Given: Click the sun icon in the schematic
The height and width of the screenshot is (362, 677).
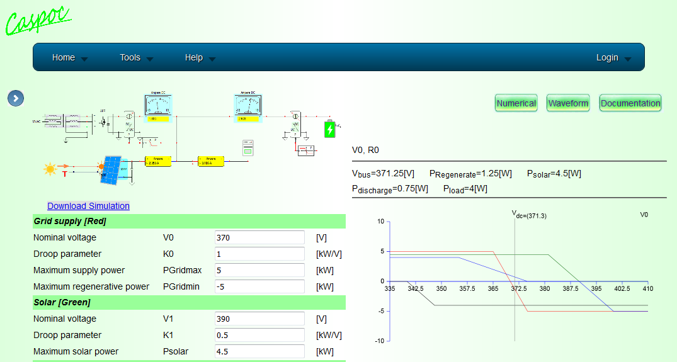Looking at the screenshot, I should tap(50, 169).
